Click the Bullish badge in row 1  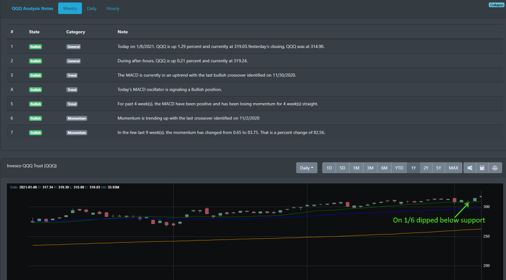point(36,47)
